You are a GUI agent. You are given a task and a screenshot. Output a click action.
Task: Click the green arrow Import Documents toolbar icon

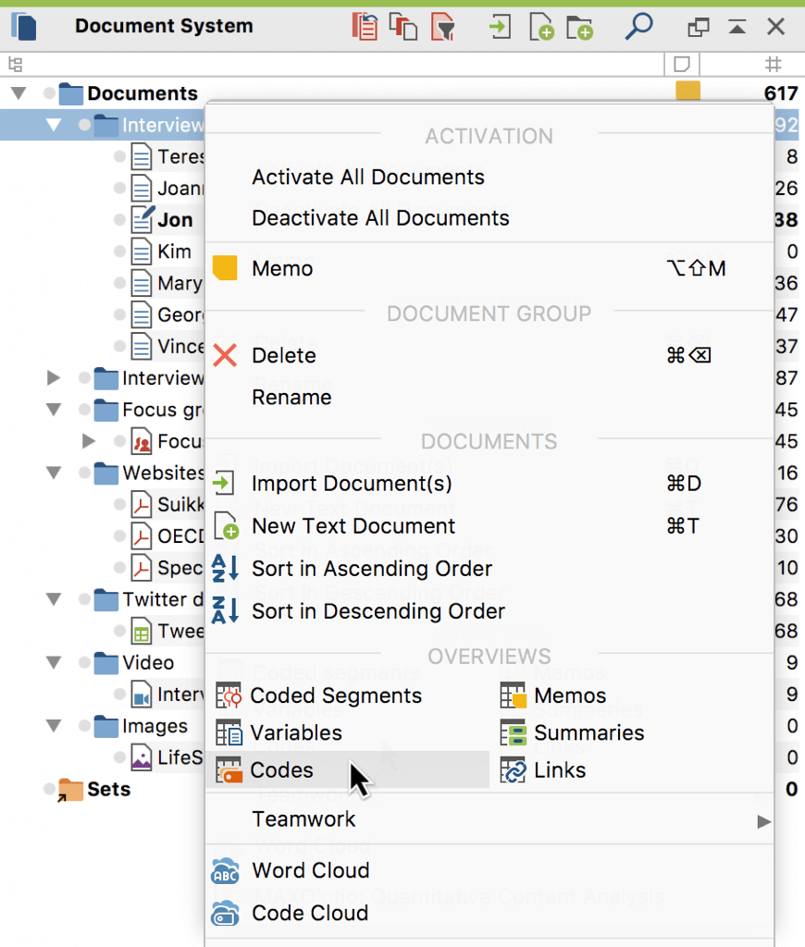tap(500, 27)
